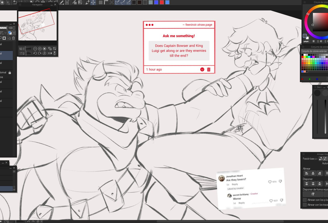The width and height of the screenshot is (328, 223).
Task: Click the vertical slider in the right mini panel
Action: pos(325,117)
